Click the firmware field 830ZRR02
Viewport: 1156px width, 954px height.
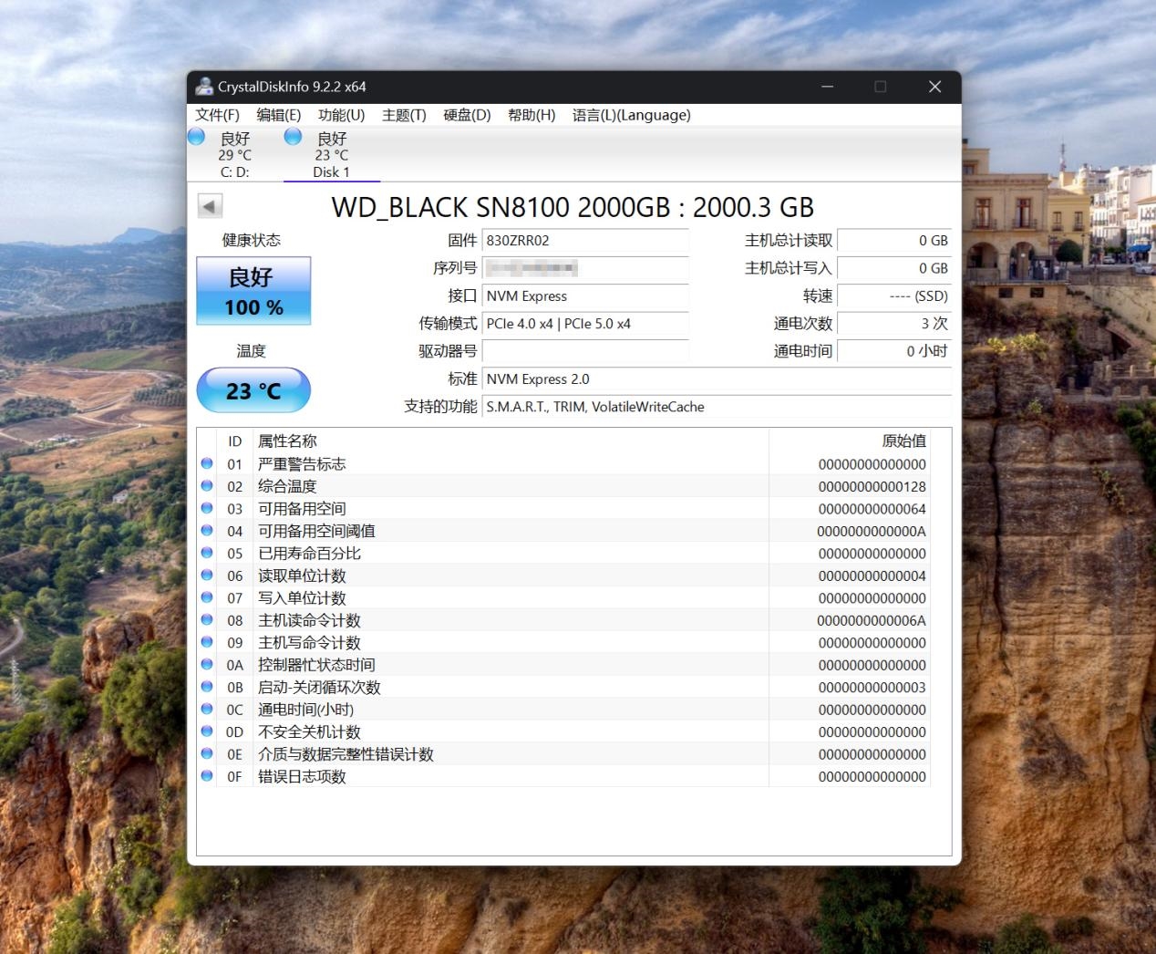[585, 241]
